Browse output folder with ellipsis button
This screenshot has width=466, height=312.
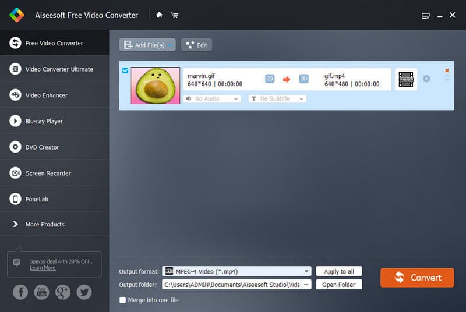tap(306, 285)
